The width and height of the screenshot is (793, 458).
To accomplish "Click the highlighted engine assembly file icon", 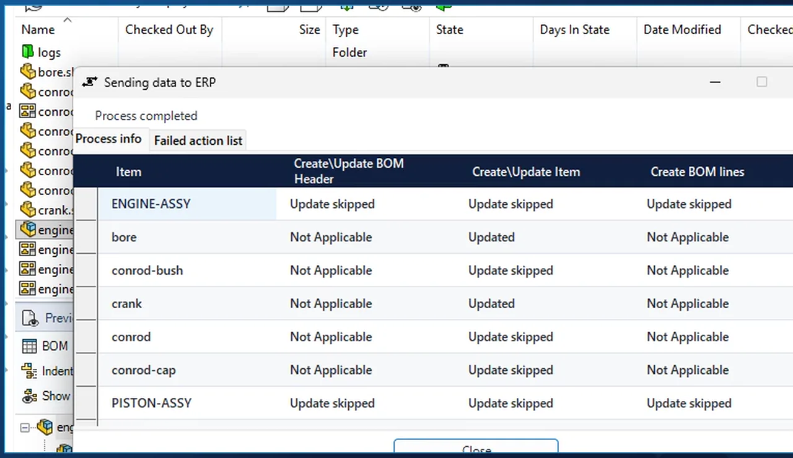I will 28,230.
